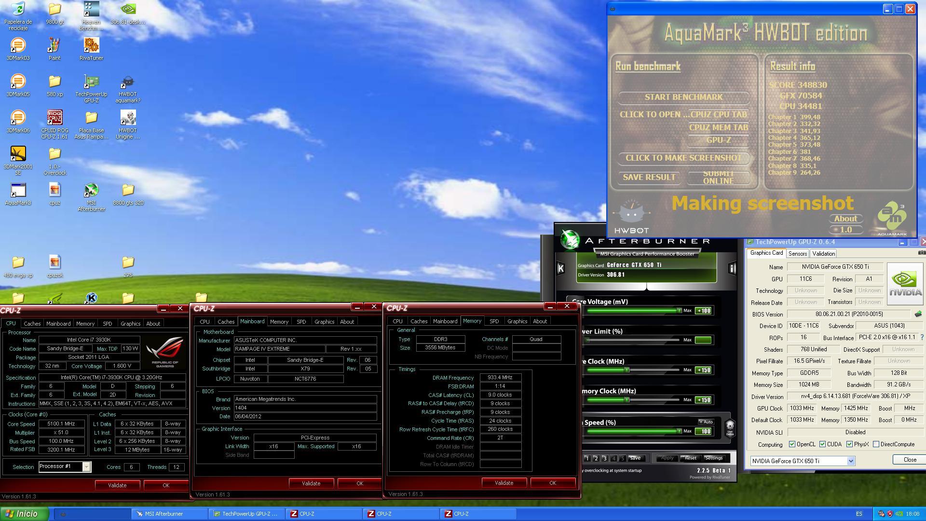Click GPU-Z screenshot camera icon
Viewport: 926px width, 521px height.
tap(921, 253)
